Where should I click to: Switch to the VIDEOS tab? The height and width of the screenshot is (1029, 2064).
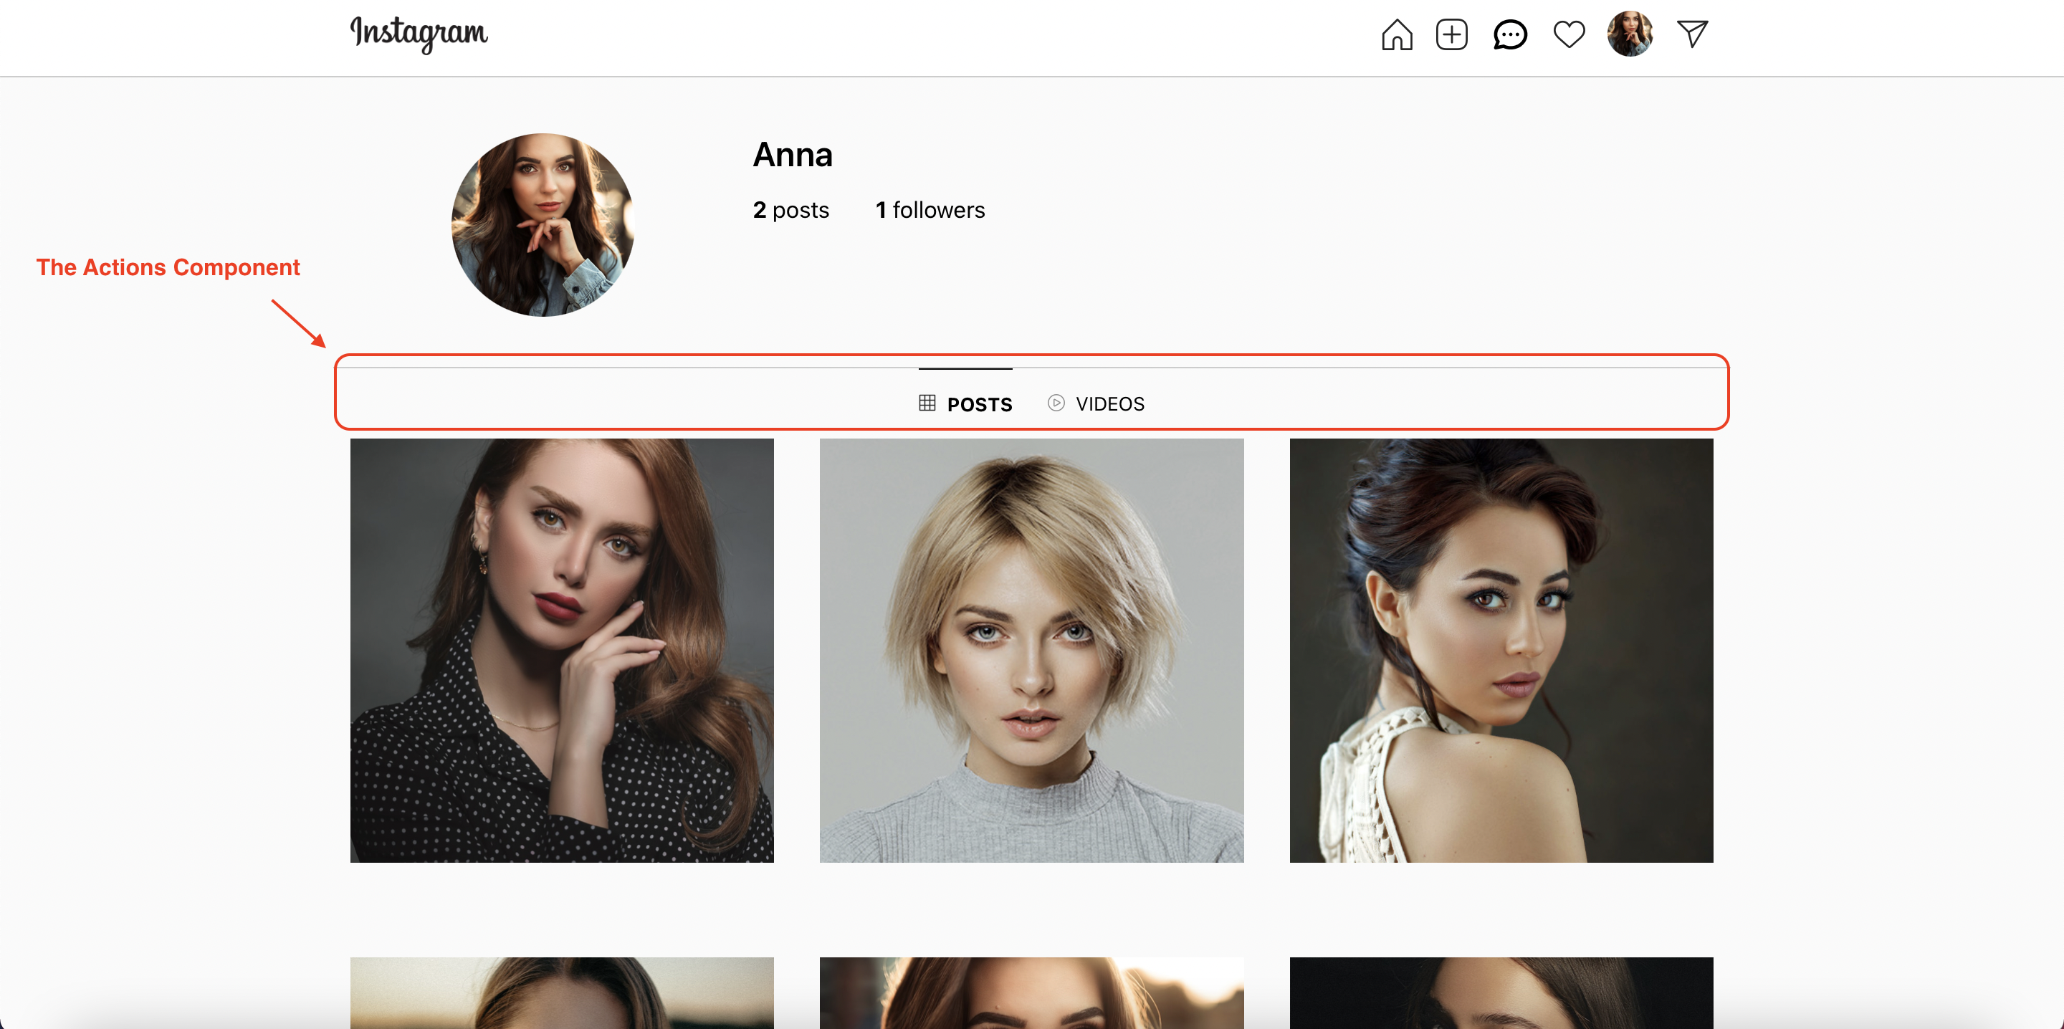coord(1096,403)
